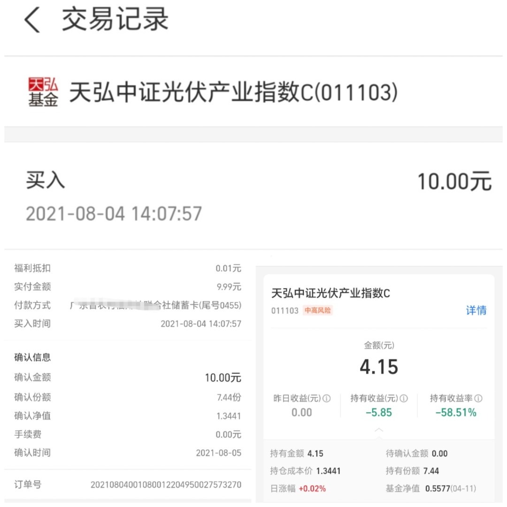Select the 昨日收益 value 0.00
The image size is (507, 507).
pos(302,413)
